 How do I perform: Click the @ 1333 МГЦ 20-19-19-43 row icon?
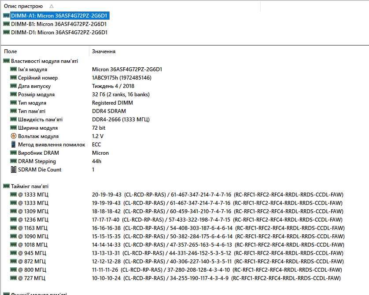click(x=14, y=194)
